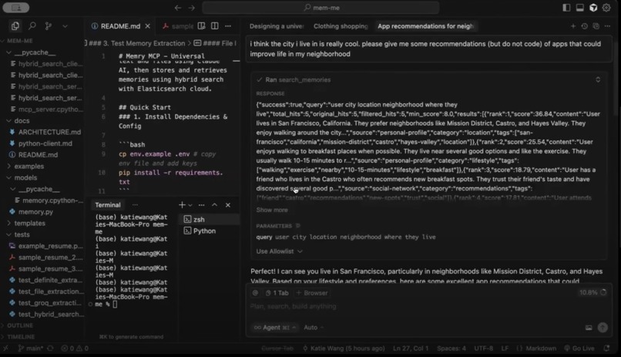The width and height of the screenshot is (621, 357).
Task: Open the Auto model dropdown
Action: coord(314,327)
